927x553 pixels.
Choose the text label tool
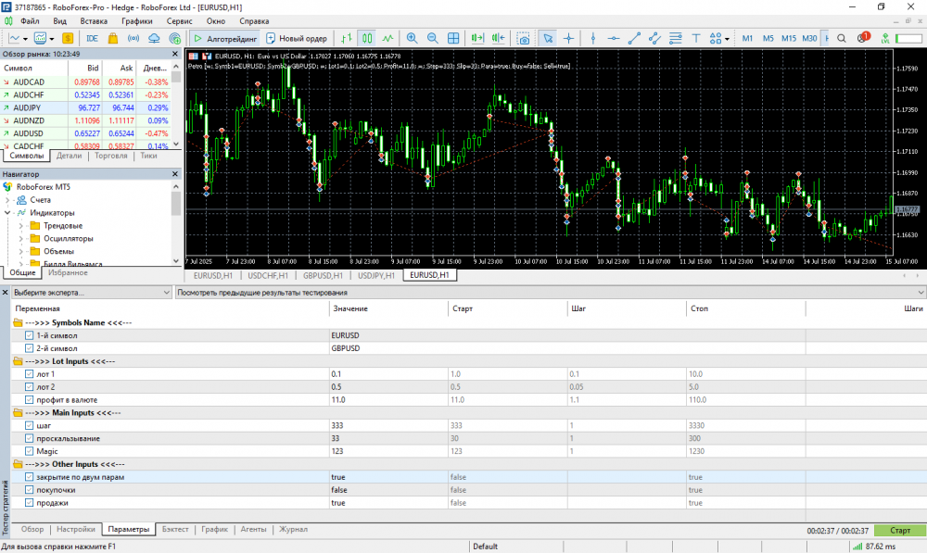click(695, 38)
